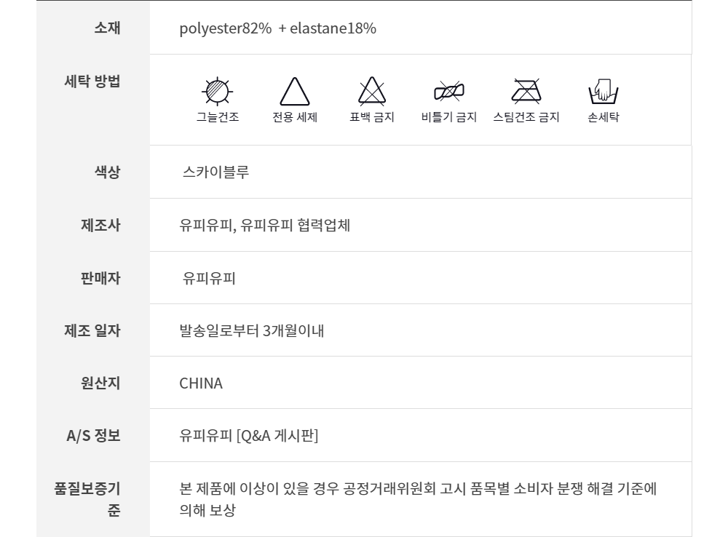Click the 표백 금지 caption text
Screen dimensions: 728x537
[x=372, y=117]
